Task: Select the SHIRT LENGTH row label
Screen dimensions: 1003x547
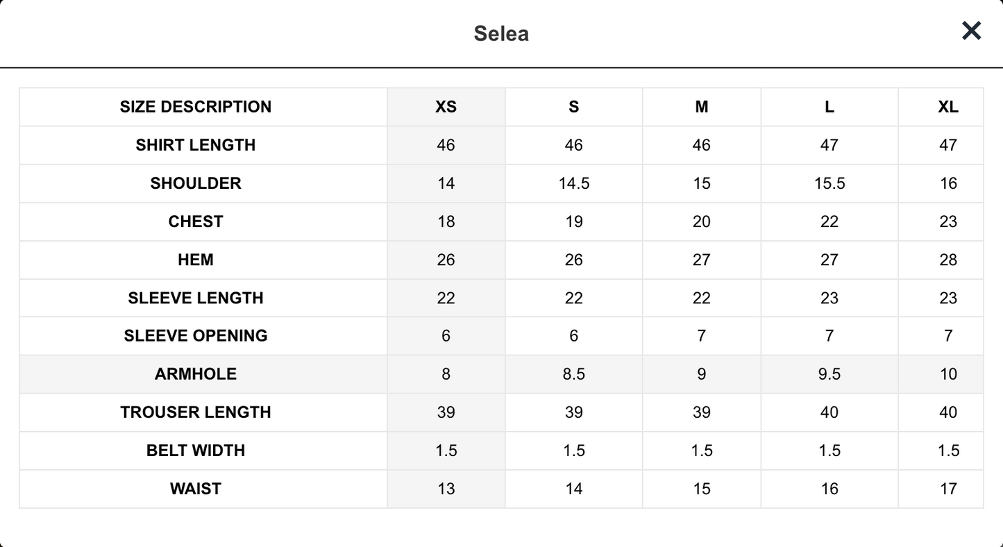Action: pos(196,145)
